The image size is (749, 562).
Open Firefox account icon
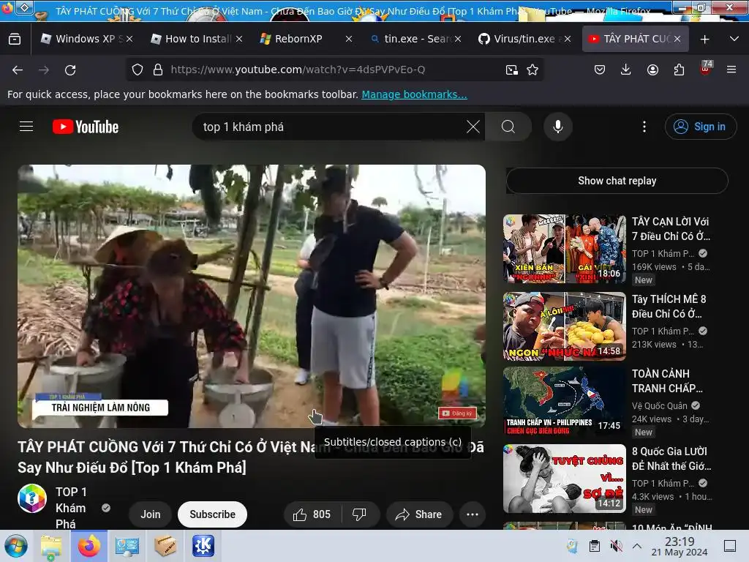(x=652, y=70)
